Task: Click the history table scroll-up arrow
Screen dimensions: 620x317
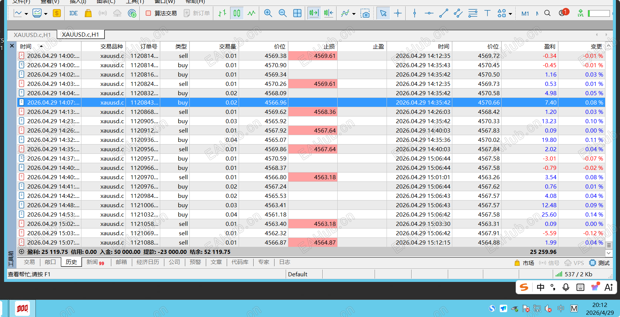Action: [609, 46]
